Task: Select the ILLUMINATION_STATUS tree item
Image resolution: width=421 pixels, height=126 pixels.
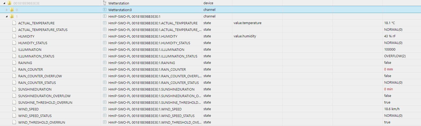Action: pos(36,56)
